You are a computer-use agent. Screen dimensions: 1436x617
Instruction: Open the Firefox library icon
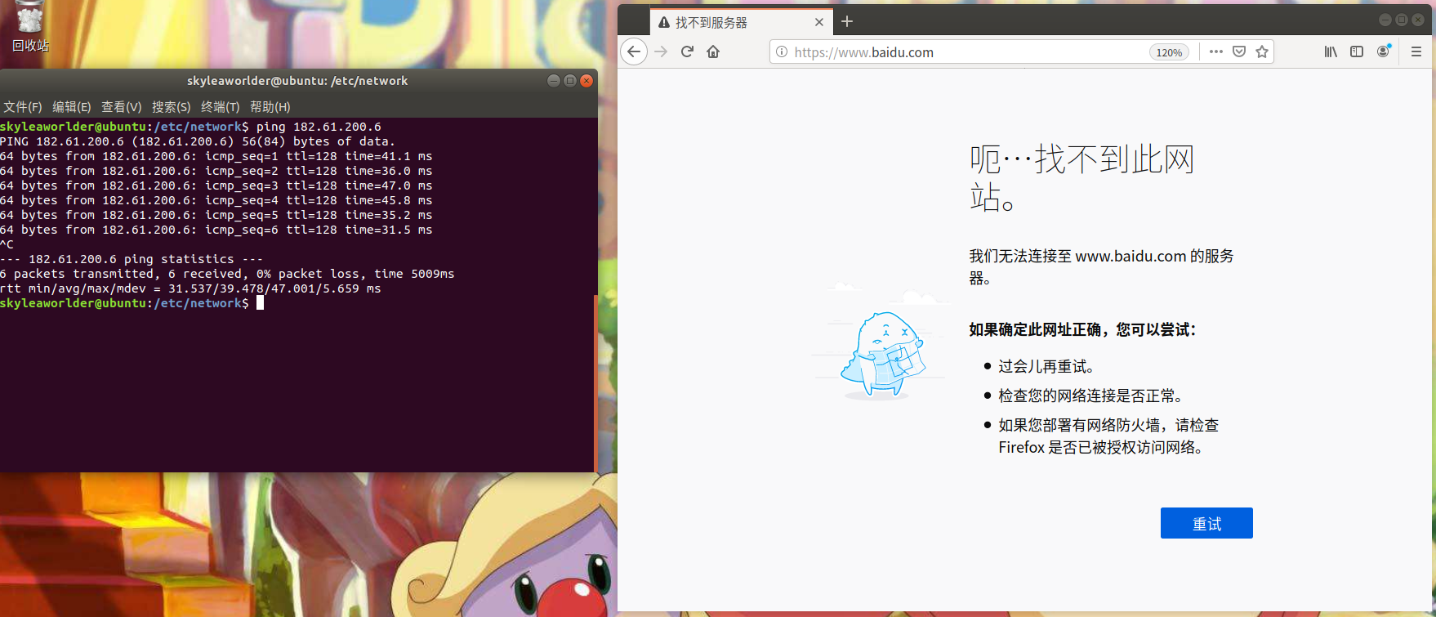(x=1331, y=51)
